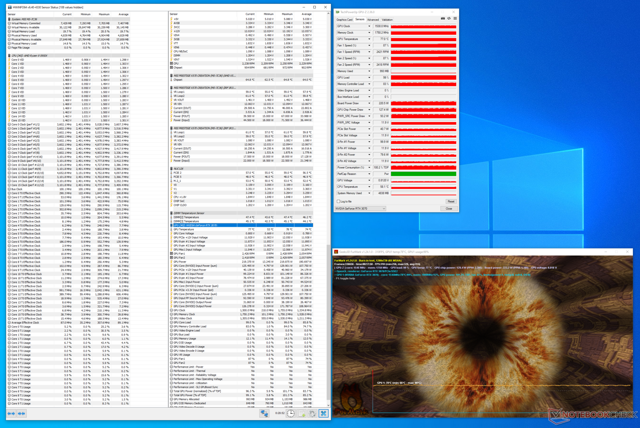This screenshot has width=640, height=428.
Task: Click the GPU-Z refresh icon
Action: [x=449, y=19]
